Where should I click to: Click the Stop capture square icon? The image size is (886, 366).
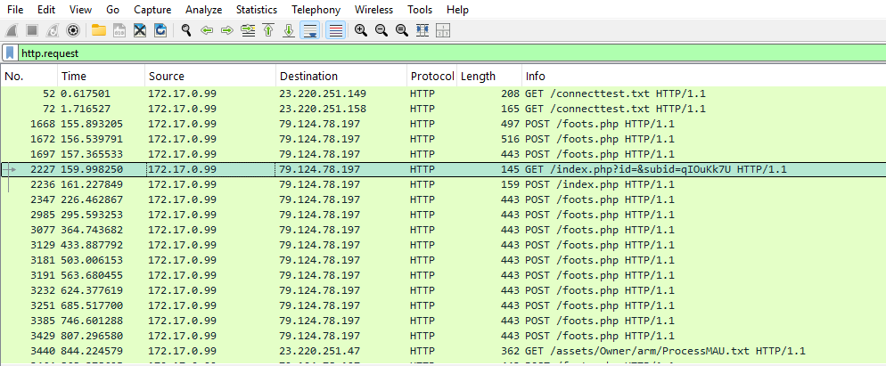(32, 30)
